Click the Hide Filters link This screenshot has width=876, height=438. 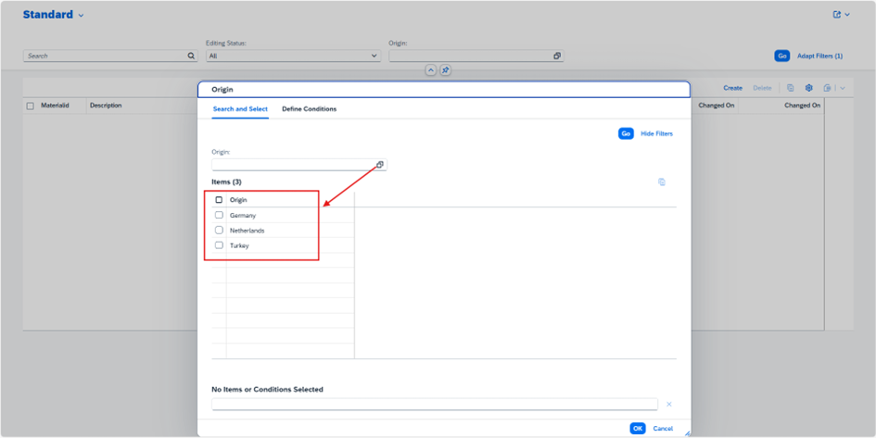[656, 133]
